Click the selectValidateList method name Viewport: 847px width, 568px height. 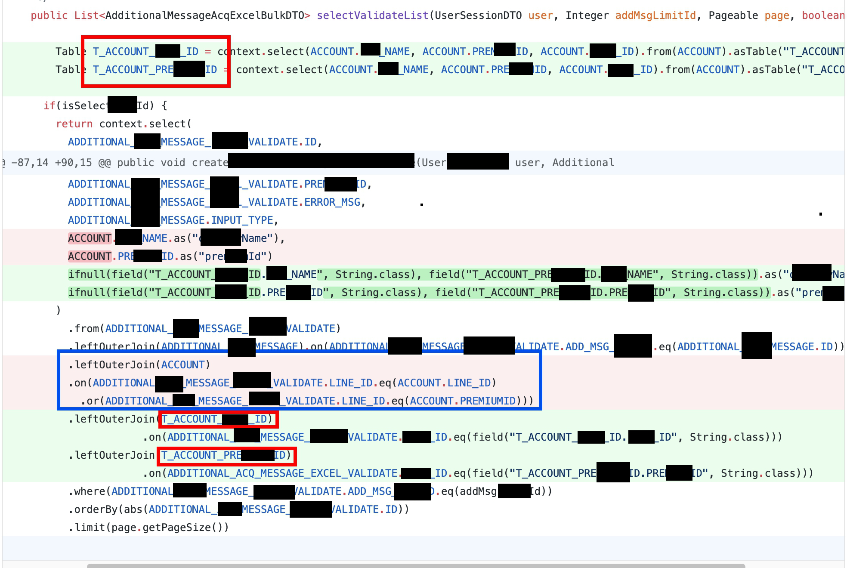point(372,15)
